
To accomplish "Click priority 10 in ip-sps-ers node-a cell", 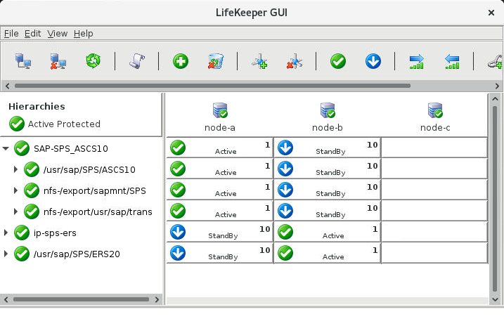I will point(265,229).
